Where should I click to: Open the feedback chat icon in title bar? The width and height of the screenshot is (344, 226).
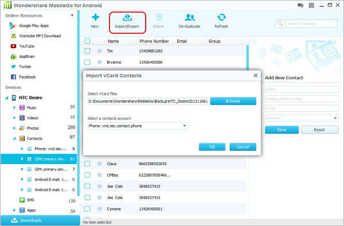300,5
